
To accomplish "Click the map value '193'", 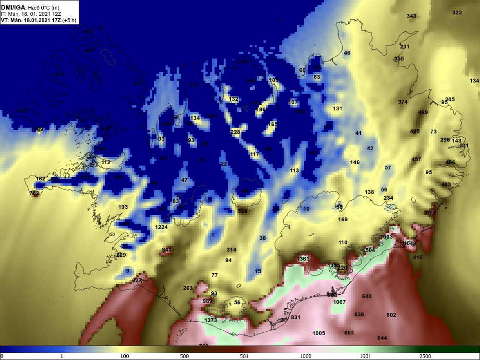I will 123,207.
